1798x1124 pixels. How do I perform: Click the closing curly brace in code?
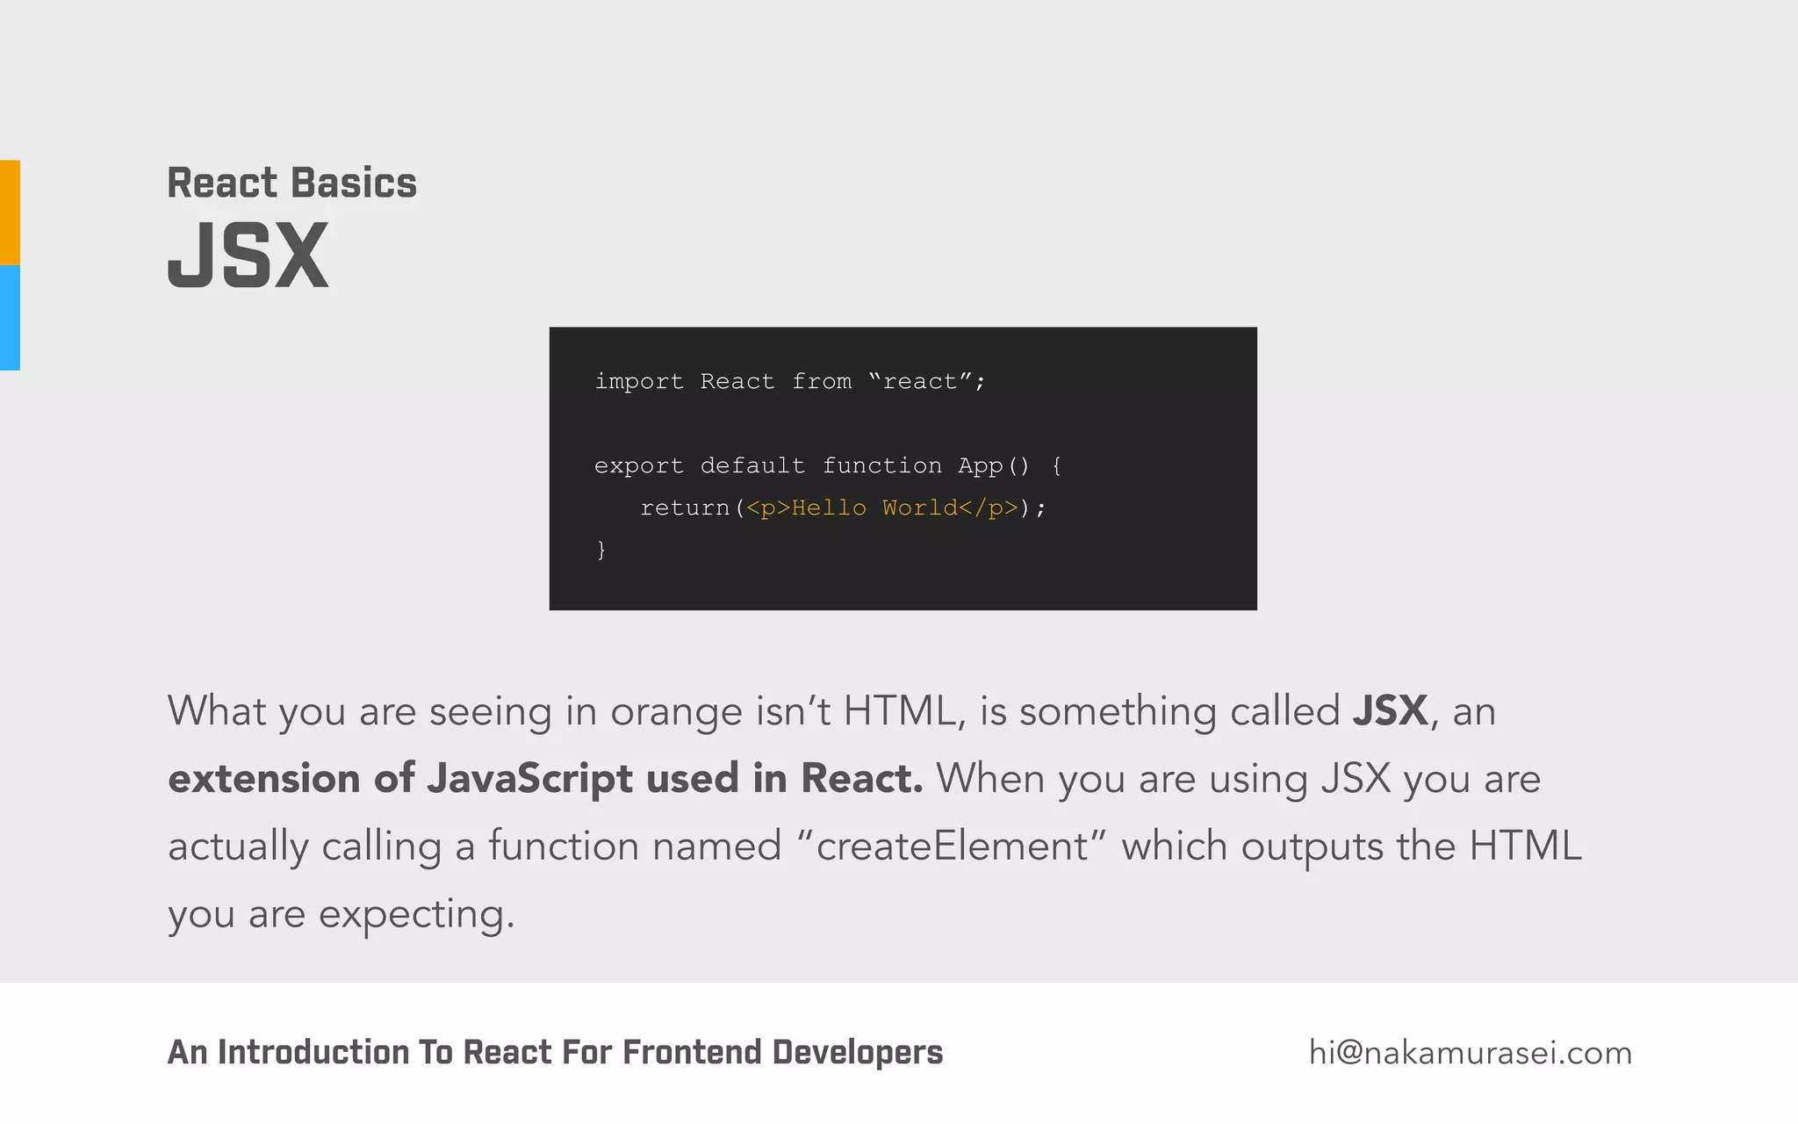point(601,550)
